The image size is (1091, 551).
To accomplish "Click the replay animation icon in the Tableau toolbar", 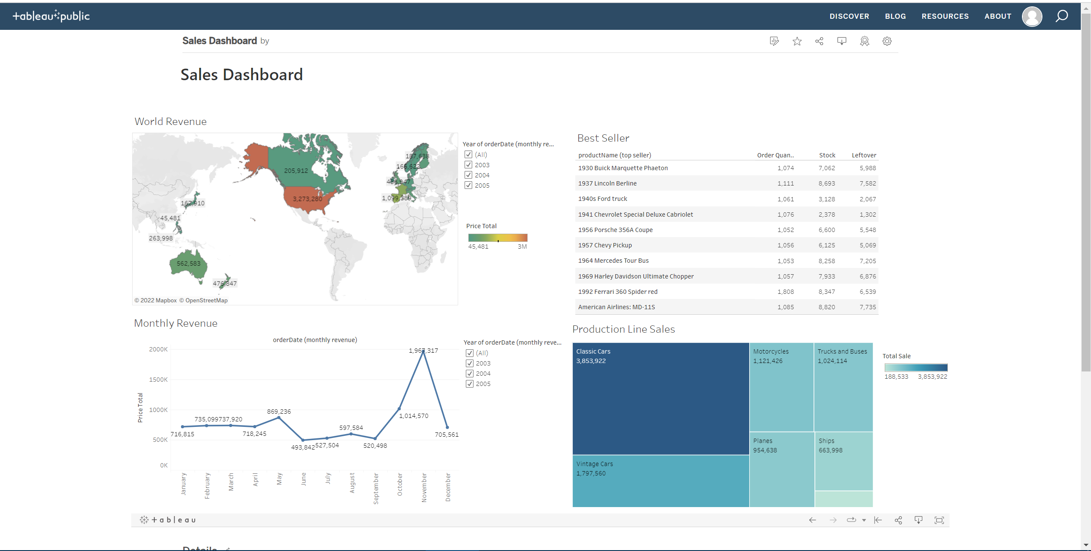I will pyautogui.click(x=851, y=520).
